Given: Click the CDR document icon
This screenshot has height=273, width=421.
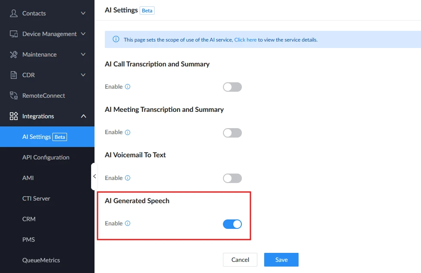Looking at the screenshot, I should 13,75.
